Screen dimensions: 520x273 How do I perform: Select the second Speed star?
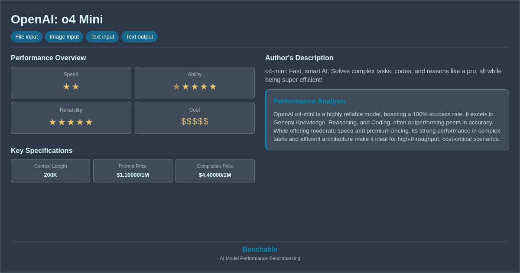click(x=76, y=86)
